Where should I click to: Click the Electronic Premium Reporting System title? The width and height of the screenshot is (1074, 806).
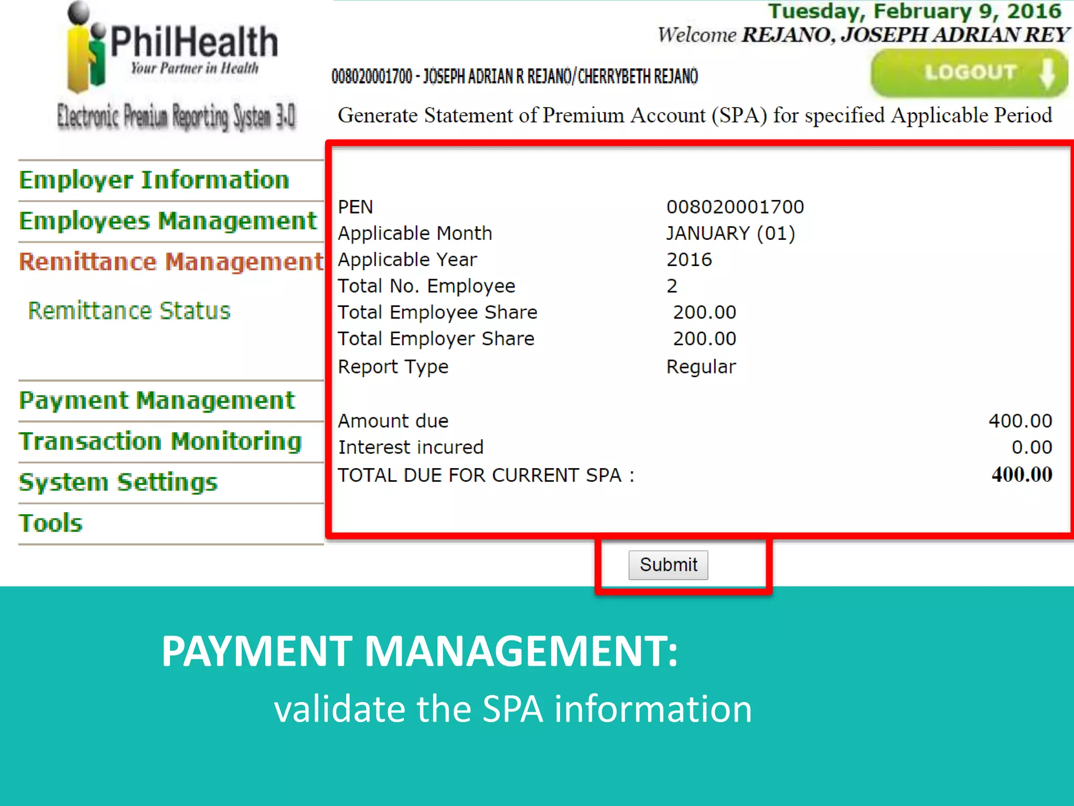[176, 116]
